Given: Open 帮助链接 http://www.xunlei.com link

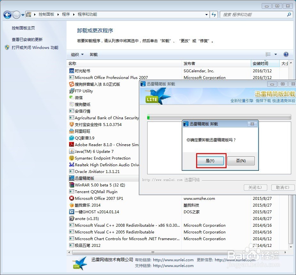Looking at the screenshot, I should tap(173, 260).
